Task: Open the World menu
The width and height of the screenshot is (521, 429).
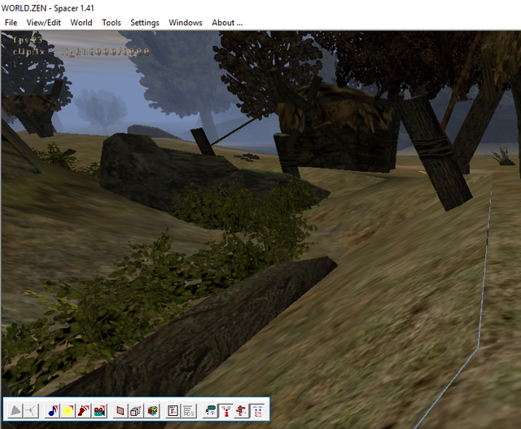Action: point(81,23)
